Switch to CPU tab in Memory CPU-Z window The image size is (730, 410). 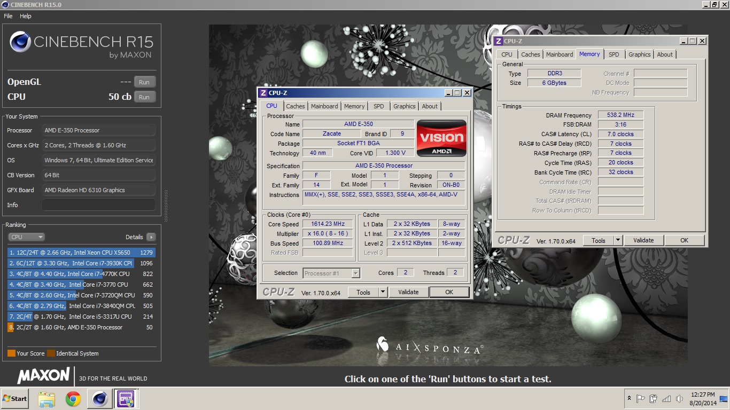[507, 54]
